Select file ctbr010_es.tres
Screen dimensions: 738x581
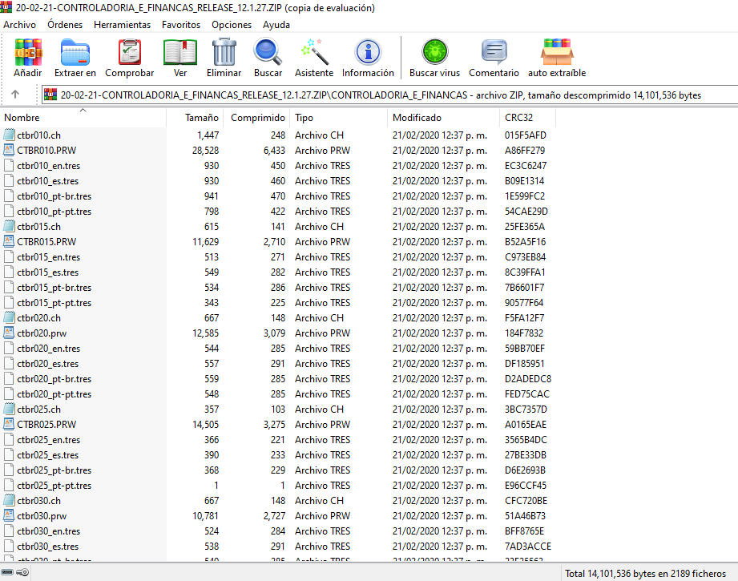coord(47,181)
